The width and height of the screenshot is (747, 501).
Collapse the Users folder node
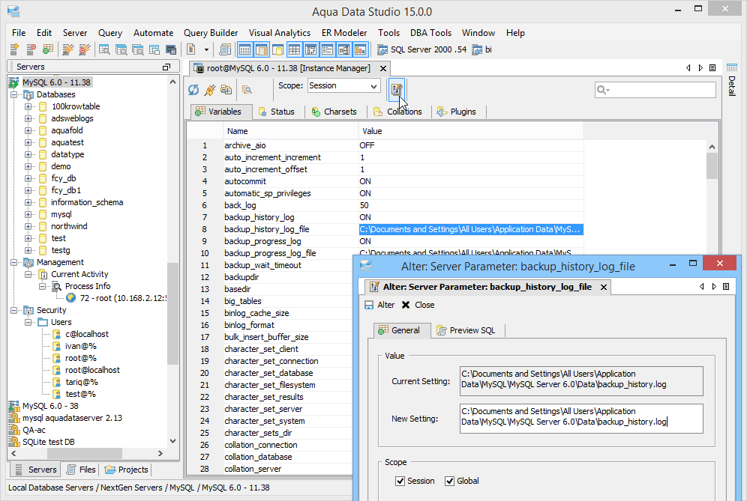click(28, 322)
